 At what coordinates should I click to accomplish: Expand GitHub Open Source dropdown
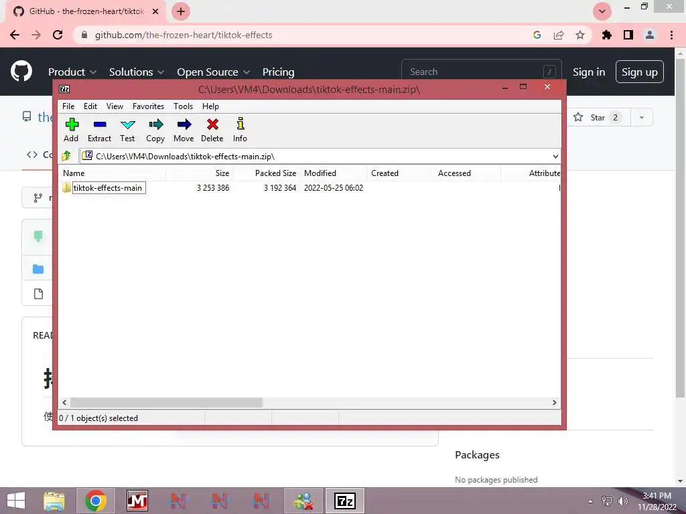214,72
